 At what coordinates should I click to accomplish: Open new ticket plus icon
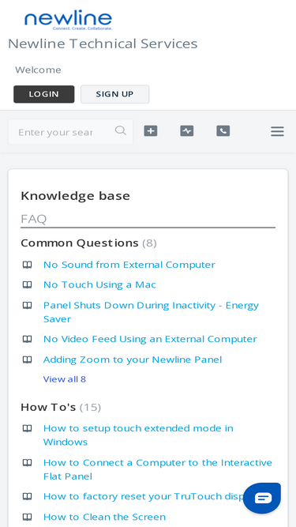151,130
